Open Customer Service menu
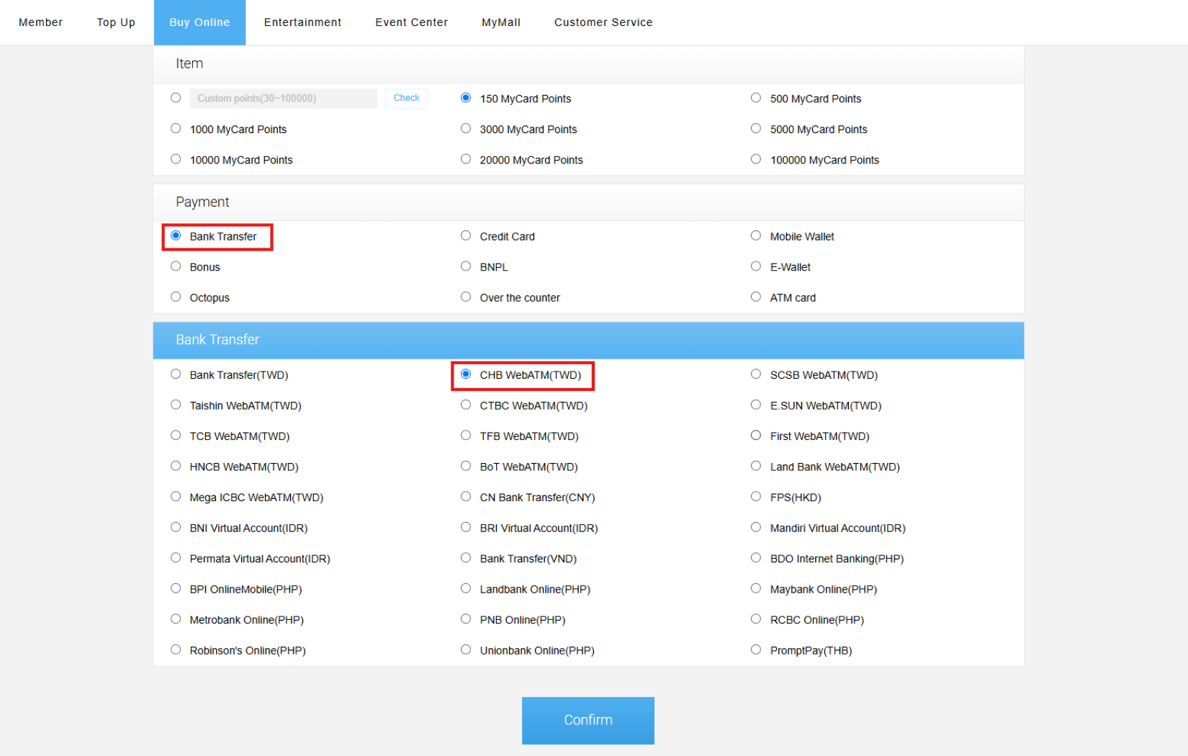The height and width of the screenshot is (756, 1188). (x=603, y=22)
